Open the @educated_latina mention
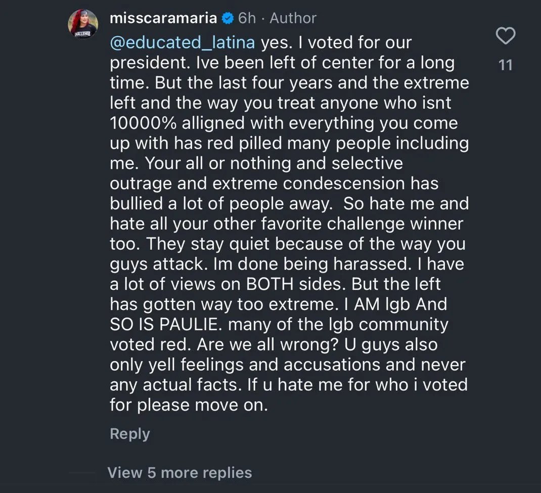This screenshot has height=493, width=541. [183, 42]
